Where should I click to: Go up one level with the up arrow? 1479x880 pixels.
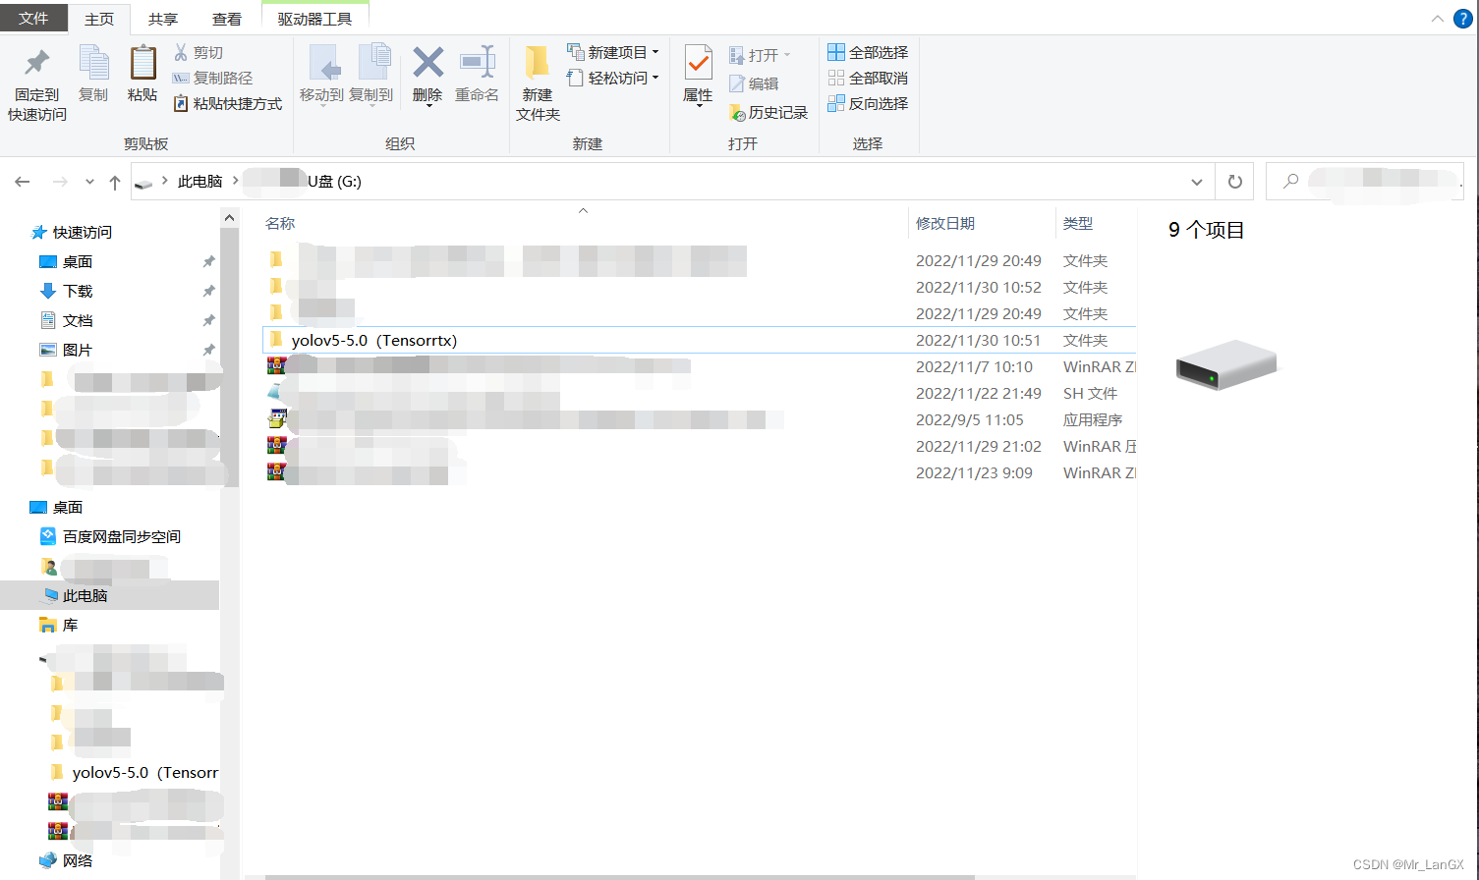(x=115, y=182)
